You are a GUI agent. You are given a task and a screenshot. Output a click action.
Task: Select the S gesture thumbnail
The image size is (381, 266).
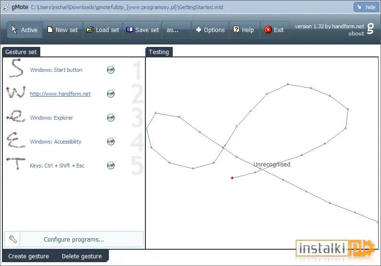click(x=16, y=68)
